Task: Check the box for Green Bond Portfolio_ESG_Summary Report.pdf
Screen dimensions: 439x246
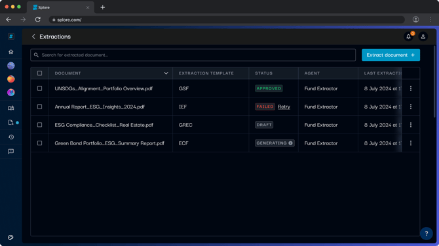Action: click(x=39, y=143)
